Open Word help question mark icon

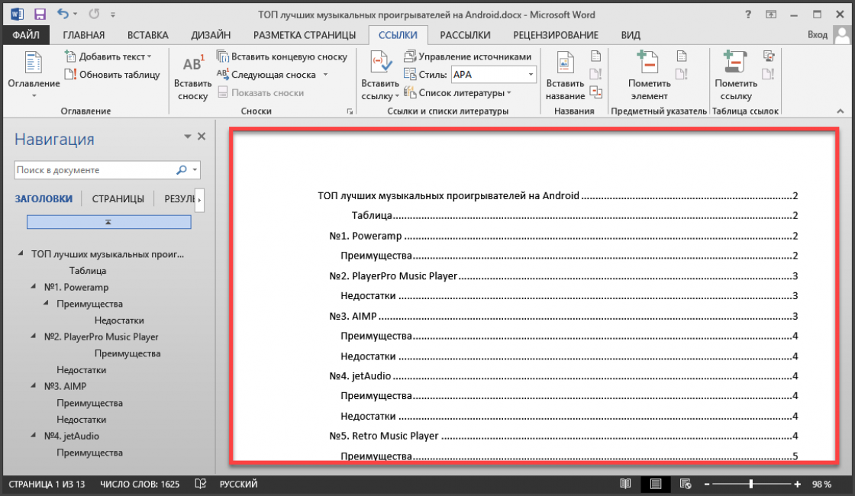tap(748, 14)
